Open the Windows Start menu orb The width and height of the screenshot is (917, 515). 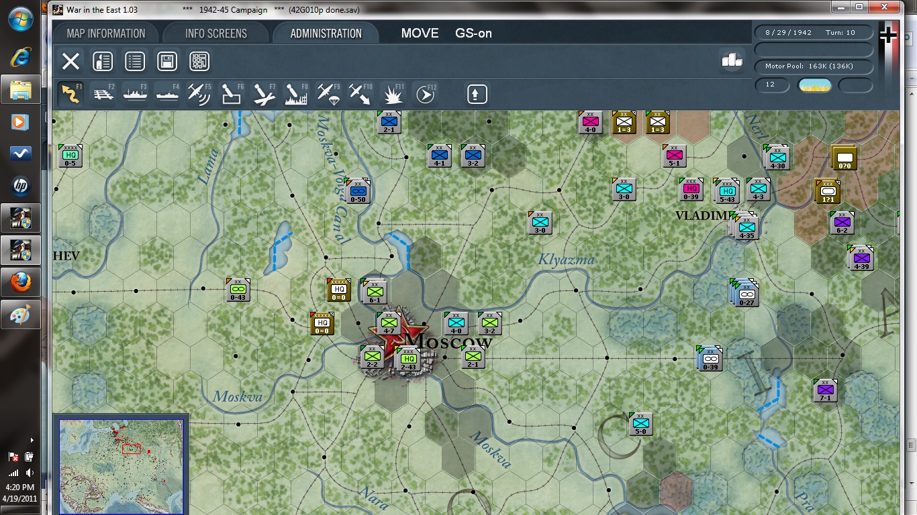21,19
